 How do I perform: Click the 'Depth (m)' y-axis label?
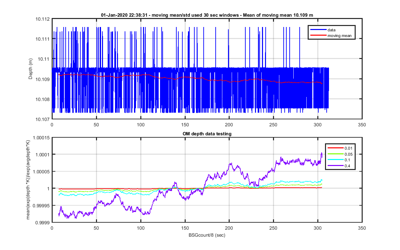31,69
